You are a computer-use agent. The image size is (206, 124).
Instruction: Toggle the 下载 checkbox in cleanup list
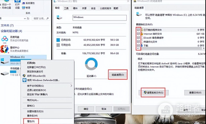[x=138, y=45]
